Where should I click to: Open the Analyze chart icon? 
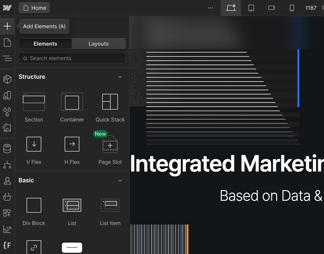point(7,229)
